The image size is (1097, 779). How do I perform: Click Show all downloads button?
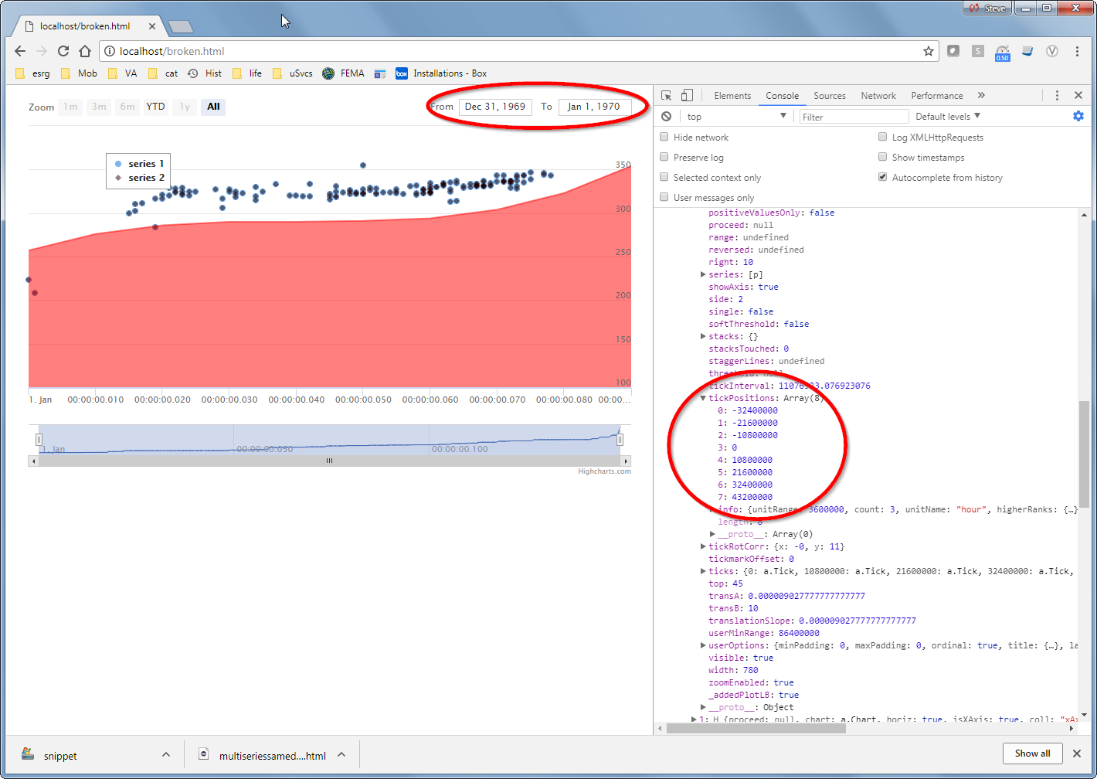click(x=1032, y=753)
